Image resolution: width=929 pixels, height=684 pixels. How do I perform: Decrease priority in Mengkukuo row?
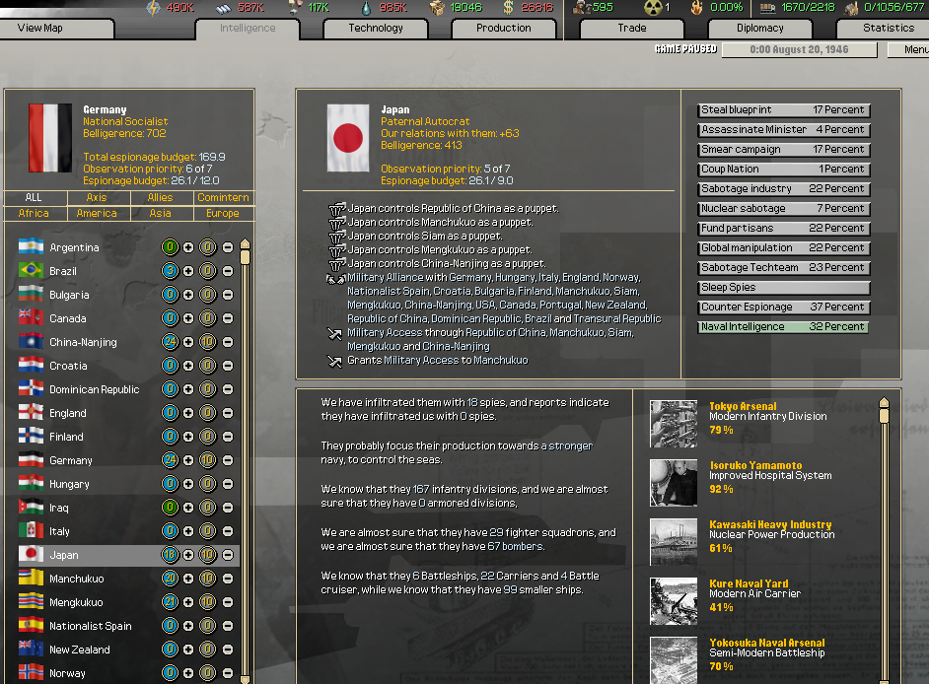tap(228, 602)
